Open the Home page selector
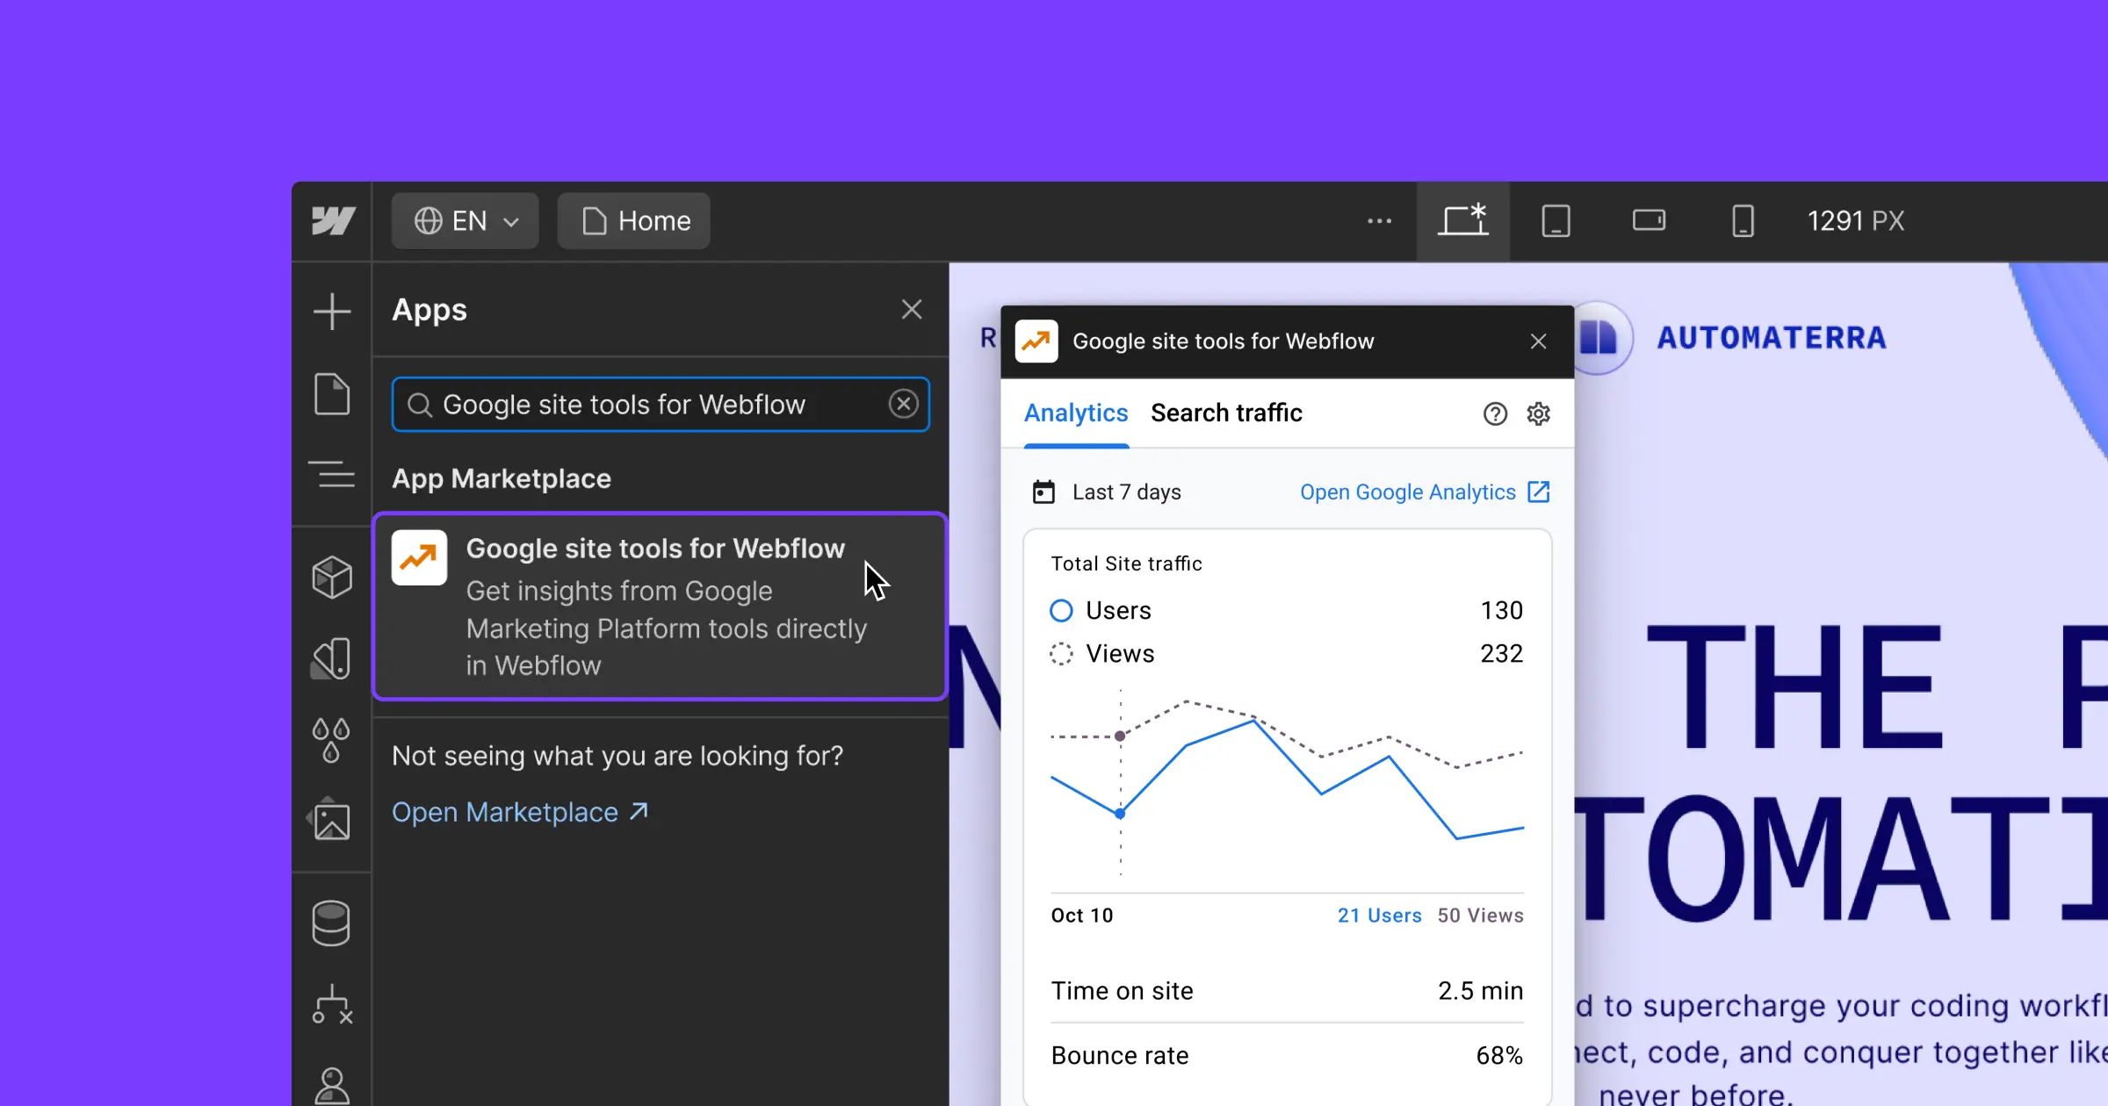The width and height of the screenshot is (2108, 1106). coord(634,220)
